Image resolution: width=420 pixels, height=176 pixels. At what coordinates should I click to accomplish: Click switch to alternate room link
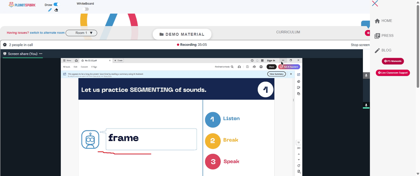click(47, 33)
